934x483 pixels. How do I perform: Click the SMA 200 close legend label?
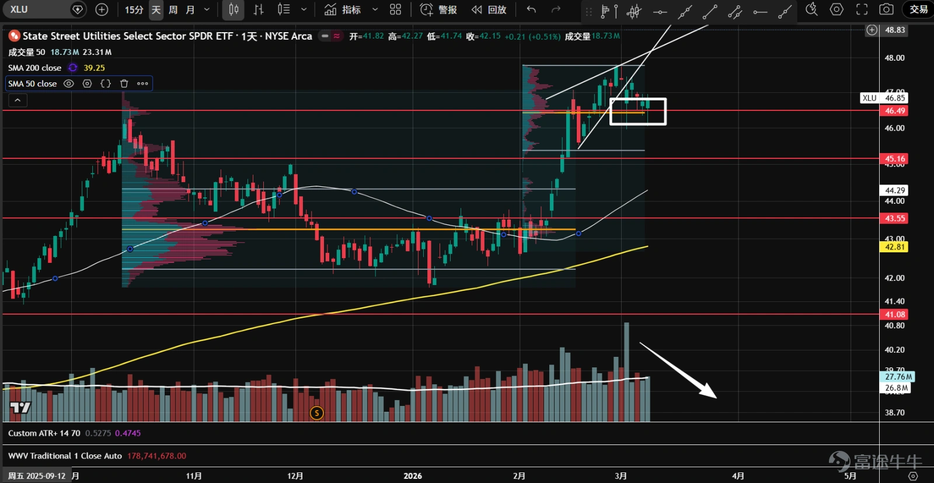(34, 68)
